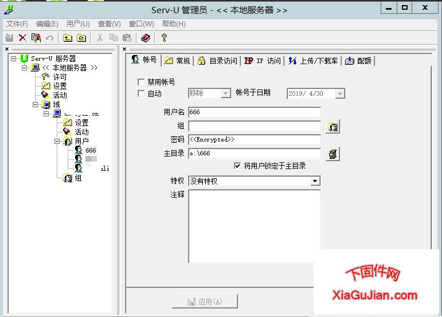Image resolution: width=442 pixels, height=317 pixels.
Task: Collapse the domain .cn node
Action: coord(46,114)
